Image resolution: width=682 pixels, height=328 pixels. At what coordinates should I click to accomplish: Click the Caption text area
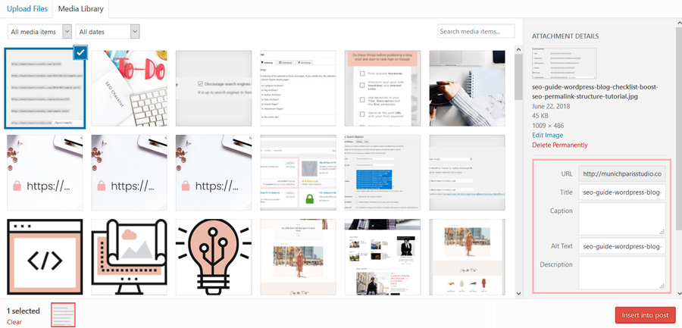tap(622, 219)
